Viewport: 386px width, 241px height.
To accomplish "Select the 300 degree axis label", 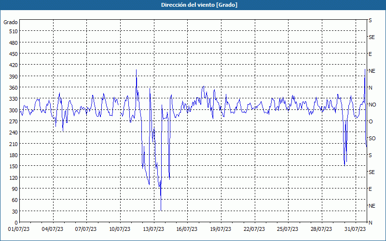I will point(14,110).
